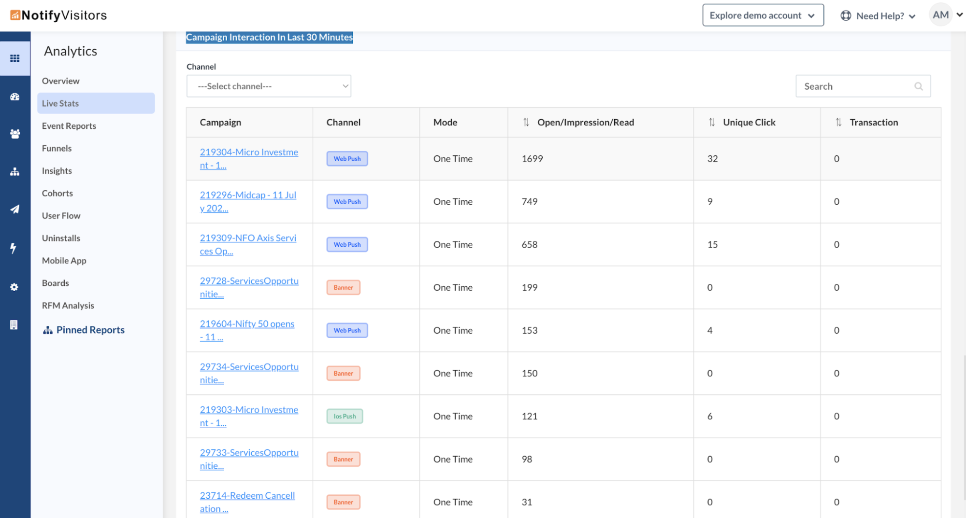Screen dimensions: 966x518
Task: Open campaign 29728-ServicesOpportunitie
Action: coord(249,288)
